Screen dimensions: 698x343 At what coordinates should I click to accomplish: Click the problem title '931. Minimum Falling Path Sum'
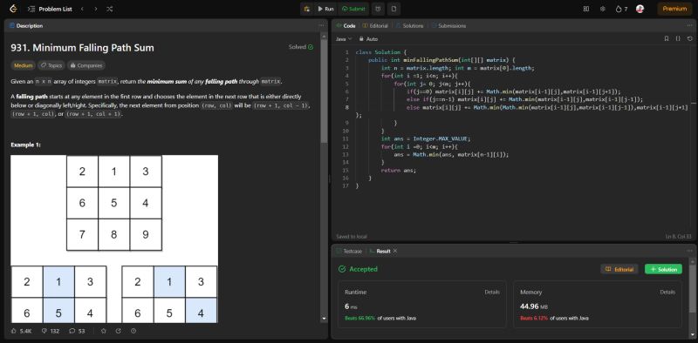82,48
